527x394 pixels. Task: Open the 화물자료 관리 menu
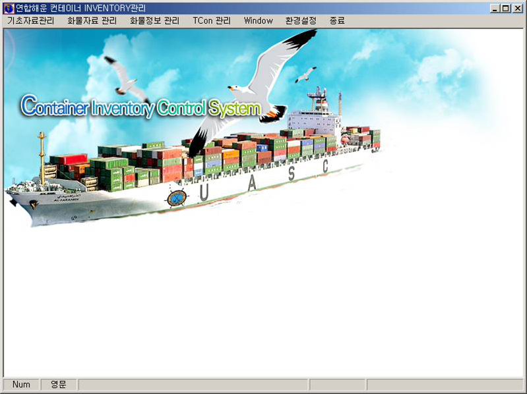pyautogui.click(x=92, y=21)
